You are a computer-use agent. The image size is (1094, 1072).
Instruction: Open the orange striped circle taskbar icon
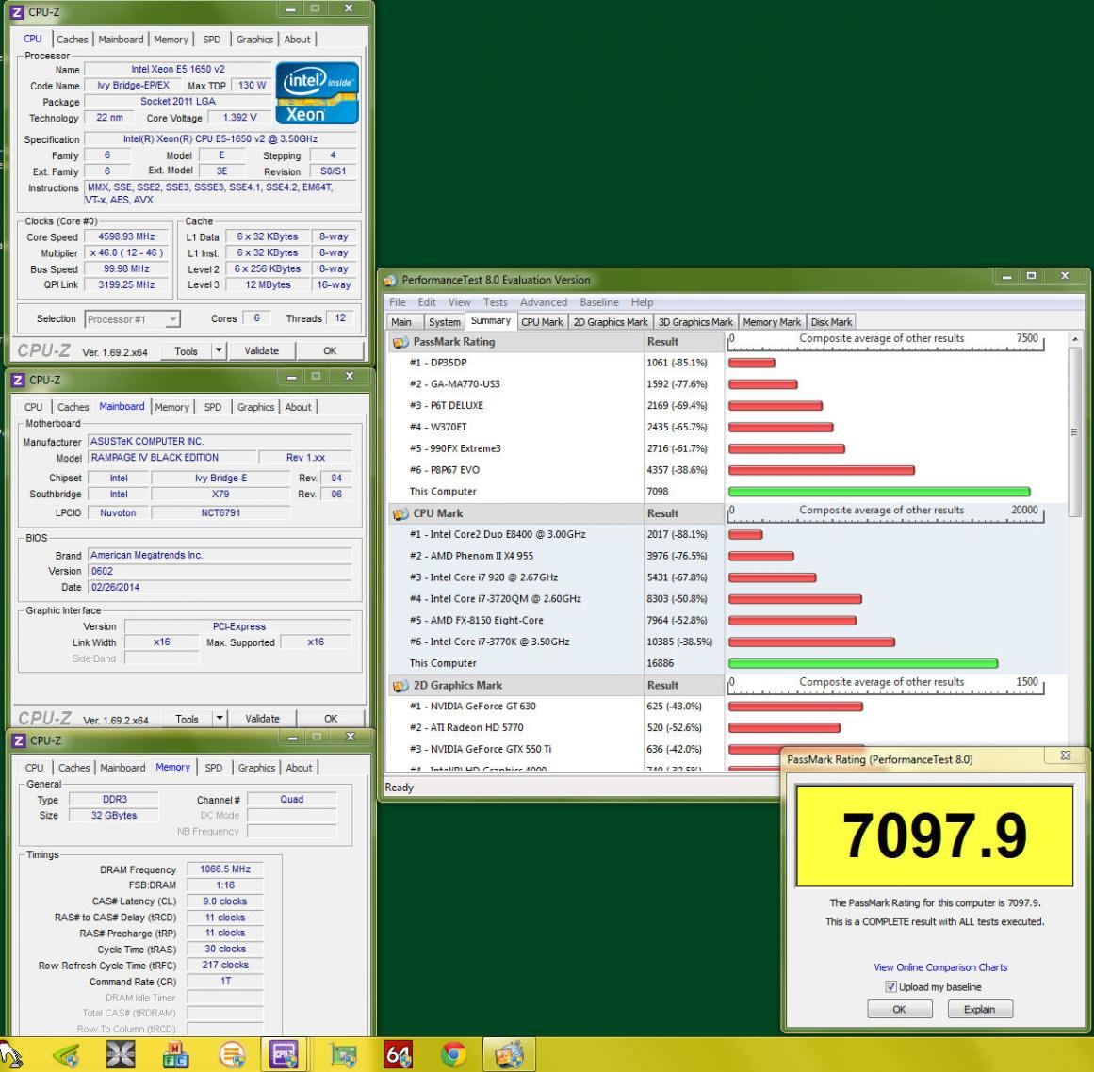coord(232,1054)
